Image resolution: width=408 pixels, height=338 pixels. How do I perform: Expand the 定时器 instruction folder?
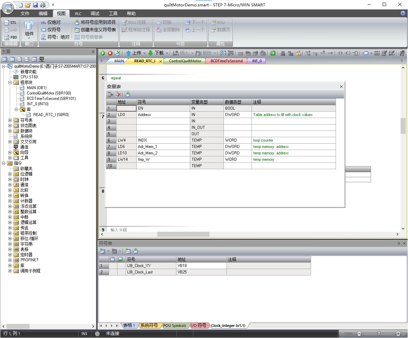(x=10, y=255)
